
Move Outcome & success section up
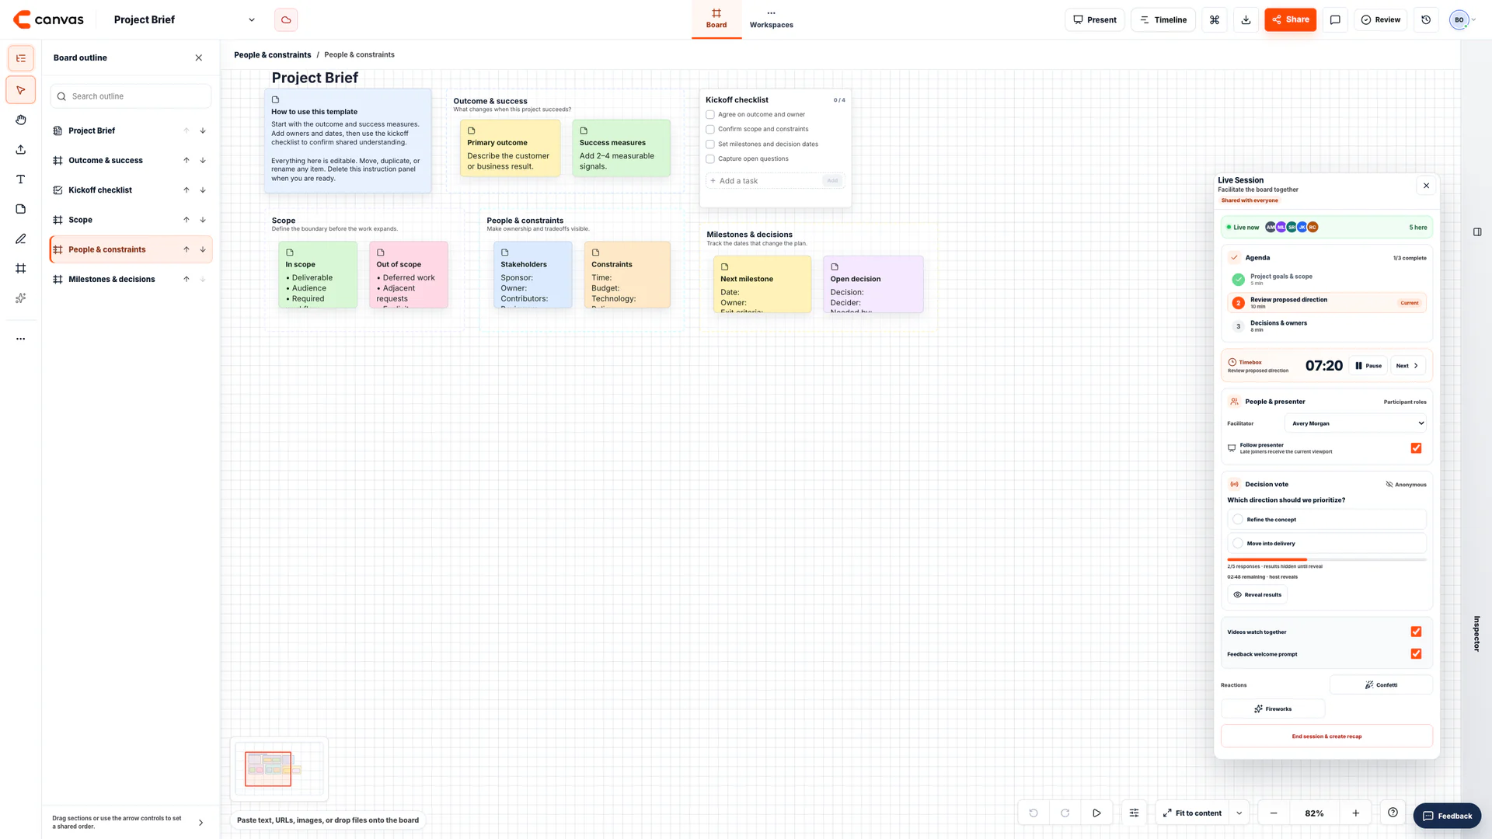click(186, 160)
